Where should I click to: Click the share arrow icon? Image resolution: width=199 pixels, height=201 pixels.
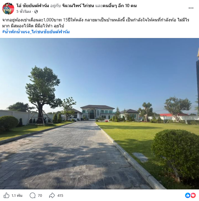[52, 195]
